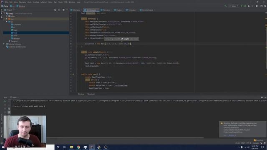
Task: Click Actions link in Defender notification
Action: tap(232, 135)
